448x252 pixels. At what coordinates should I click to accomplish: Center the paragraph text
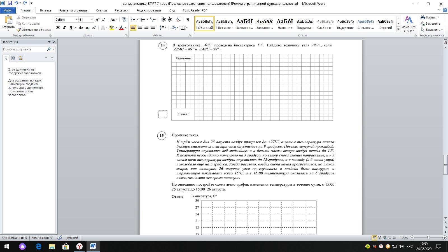point(139,28)
